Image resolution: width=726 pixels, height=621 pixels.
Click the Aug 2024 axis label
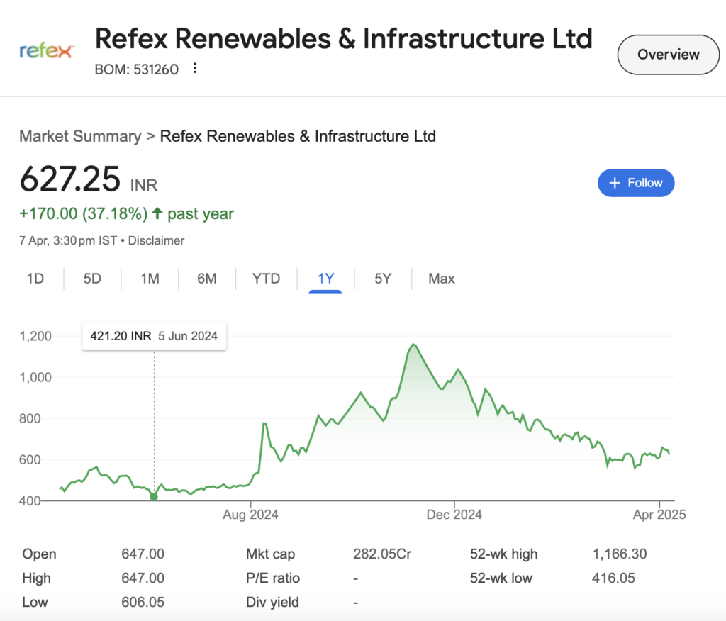click(x=250, y=515)
